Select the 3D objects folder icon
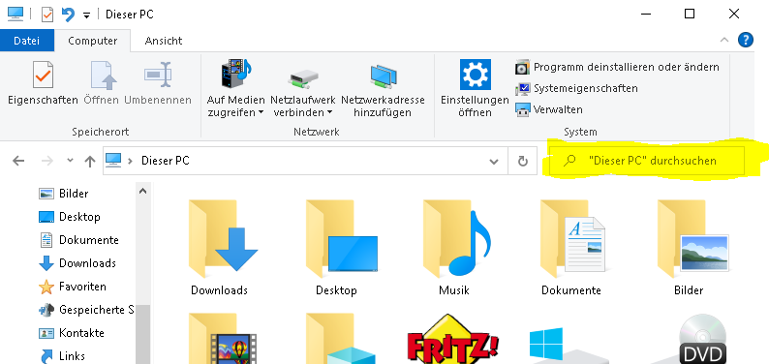The width and height of the screenshot is (769, 364). [x=340, y=339]
